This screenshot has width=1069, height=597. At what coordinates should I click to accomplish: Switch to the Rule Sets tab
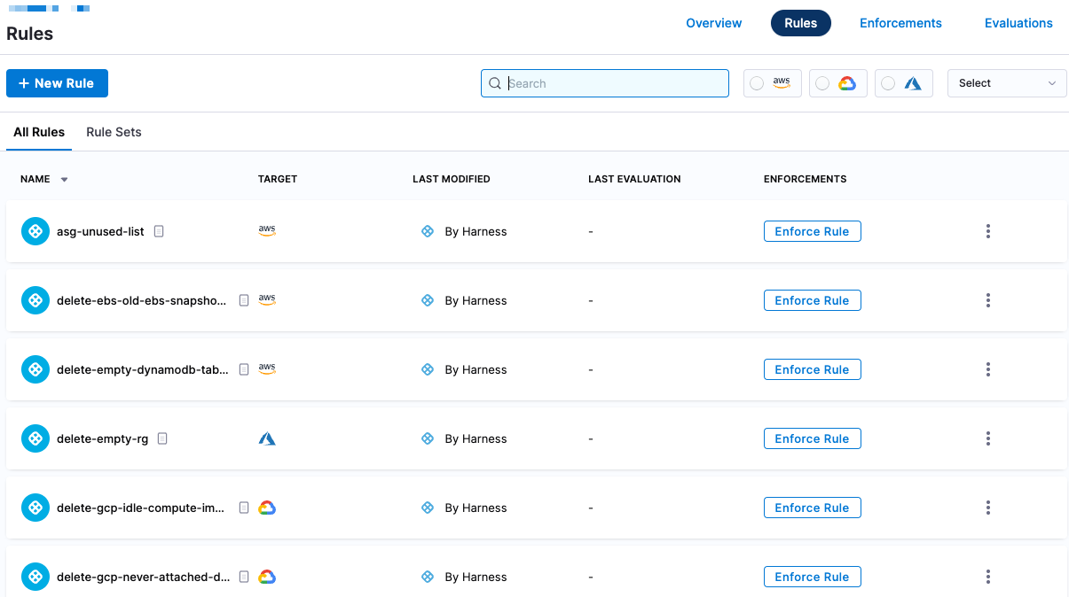[114, 132]
